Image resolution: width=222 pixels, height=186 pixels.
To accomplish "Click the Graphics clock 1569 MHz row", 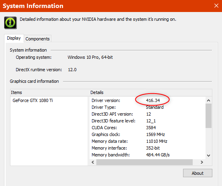I will point(147,134).
